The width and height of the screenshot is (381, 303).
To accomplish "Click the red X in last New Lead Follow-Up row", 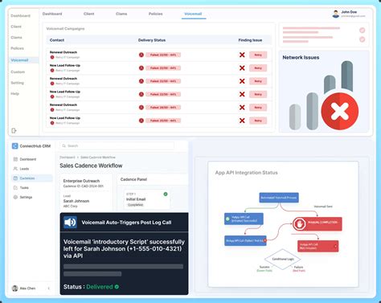I will pos(242,121).
